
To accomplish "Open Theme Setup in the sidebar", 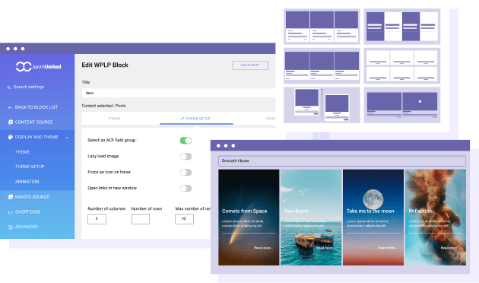I will pyautogui.click(x=30, y=167).
